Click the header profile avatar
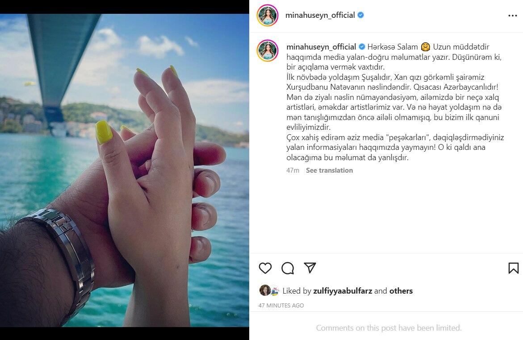 click(x=268, y=15)
